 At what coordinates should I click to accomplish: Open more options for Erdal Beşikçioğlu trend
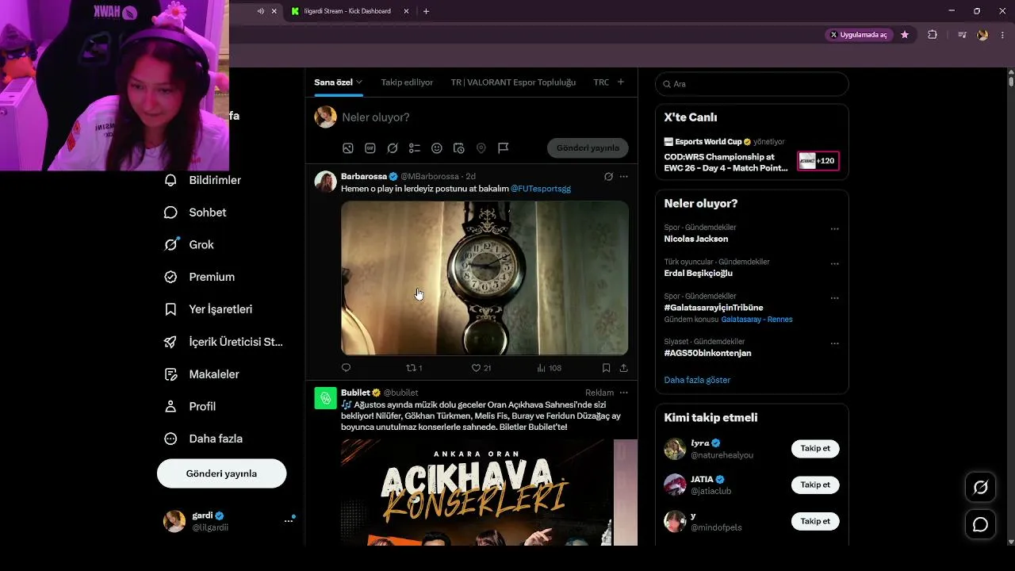pyautogui.click(x=834, y=263)
